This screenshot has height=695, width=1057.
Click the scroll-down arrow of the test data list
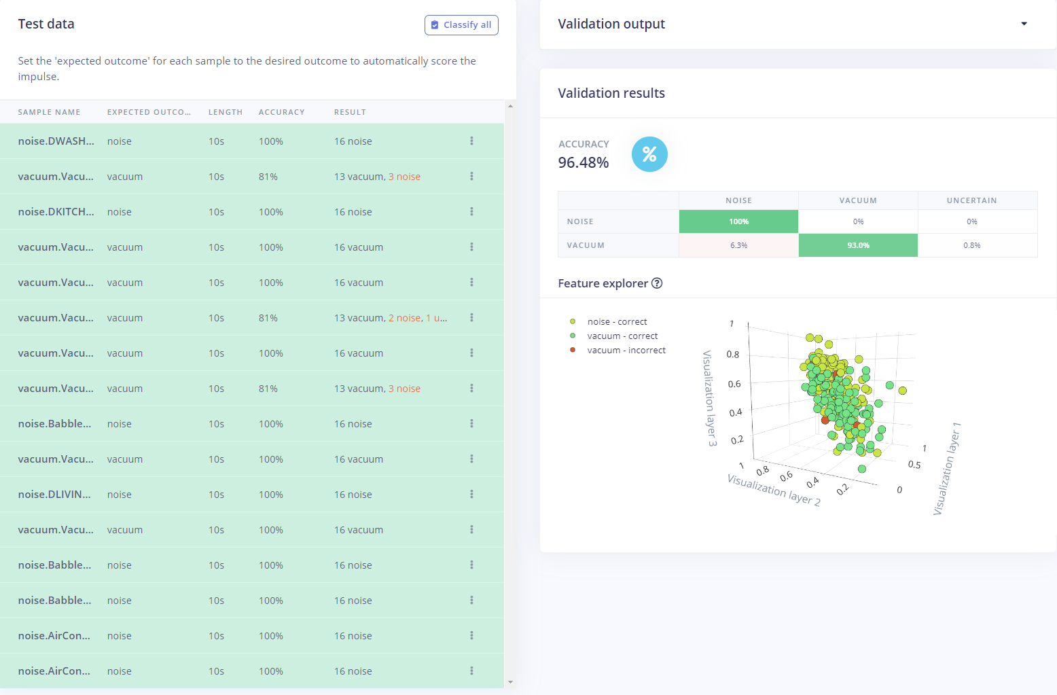(x=510, y=682)
